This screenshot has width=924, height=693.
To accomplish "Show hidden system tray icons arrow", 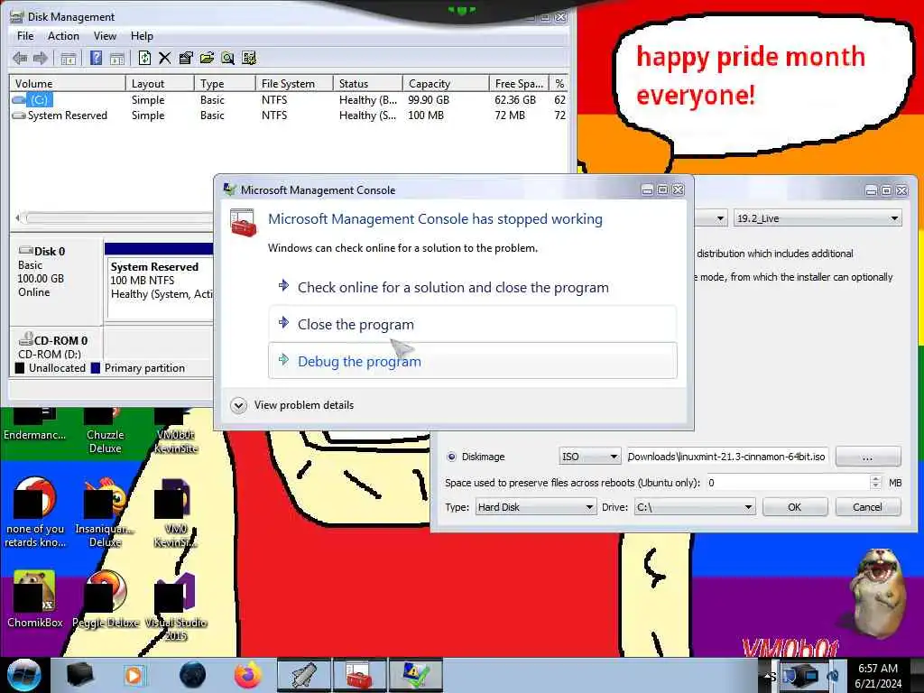I will 767,677.
